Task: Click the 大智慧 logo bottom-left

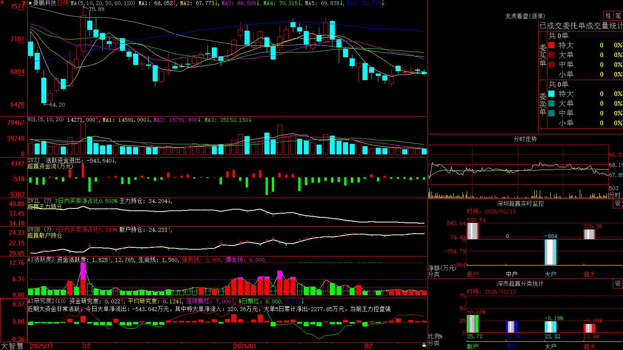Action: (12, 346)
